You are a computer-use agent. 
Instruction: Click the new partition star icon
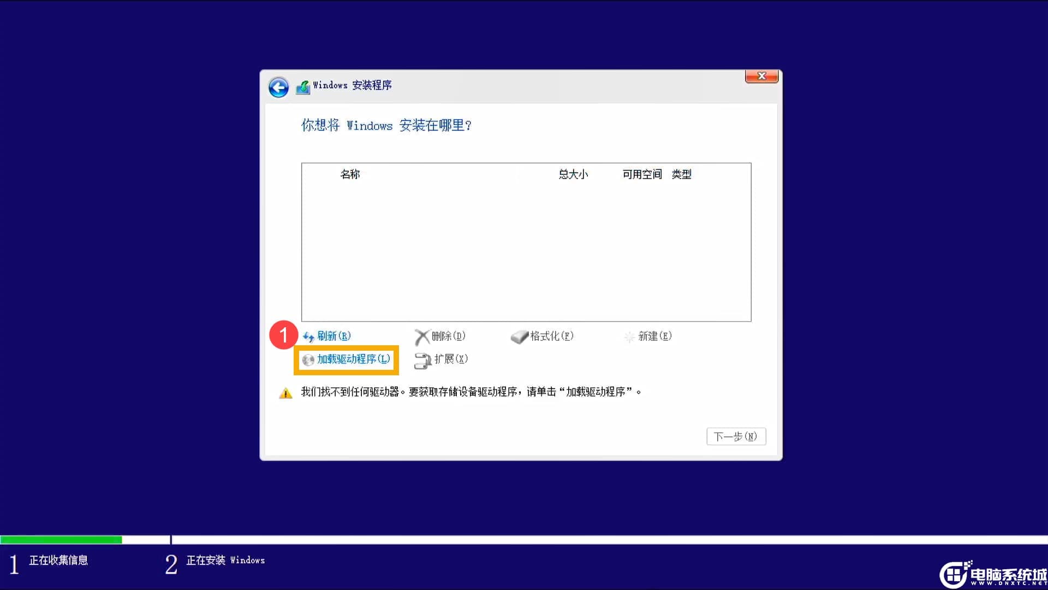[x=629, y=337]
